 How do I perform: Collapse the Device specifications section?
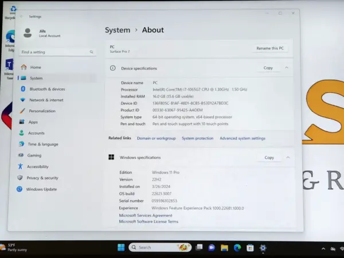[287, 68]
